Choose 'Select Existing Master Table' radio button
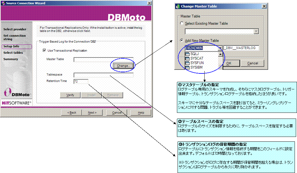Viewport: 297px width, 173px height. click(x=182, y=23)
